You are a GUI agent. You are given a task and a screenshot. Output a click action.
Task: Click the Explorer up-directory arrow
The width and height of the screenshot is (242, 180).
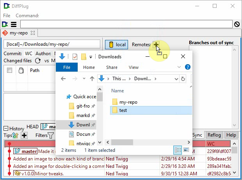(x=92, y=79)
